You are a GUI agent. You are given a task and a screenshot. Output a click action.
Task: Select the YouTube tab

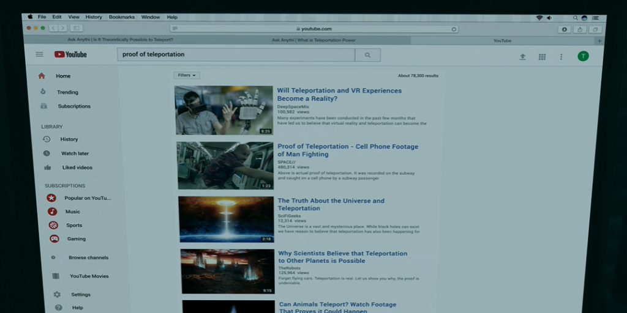[x=503, y=41]
